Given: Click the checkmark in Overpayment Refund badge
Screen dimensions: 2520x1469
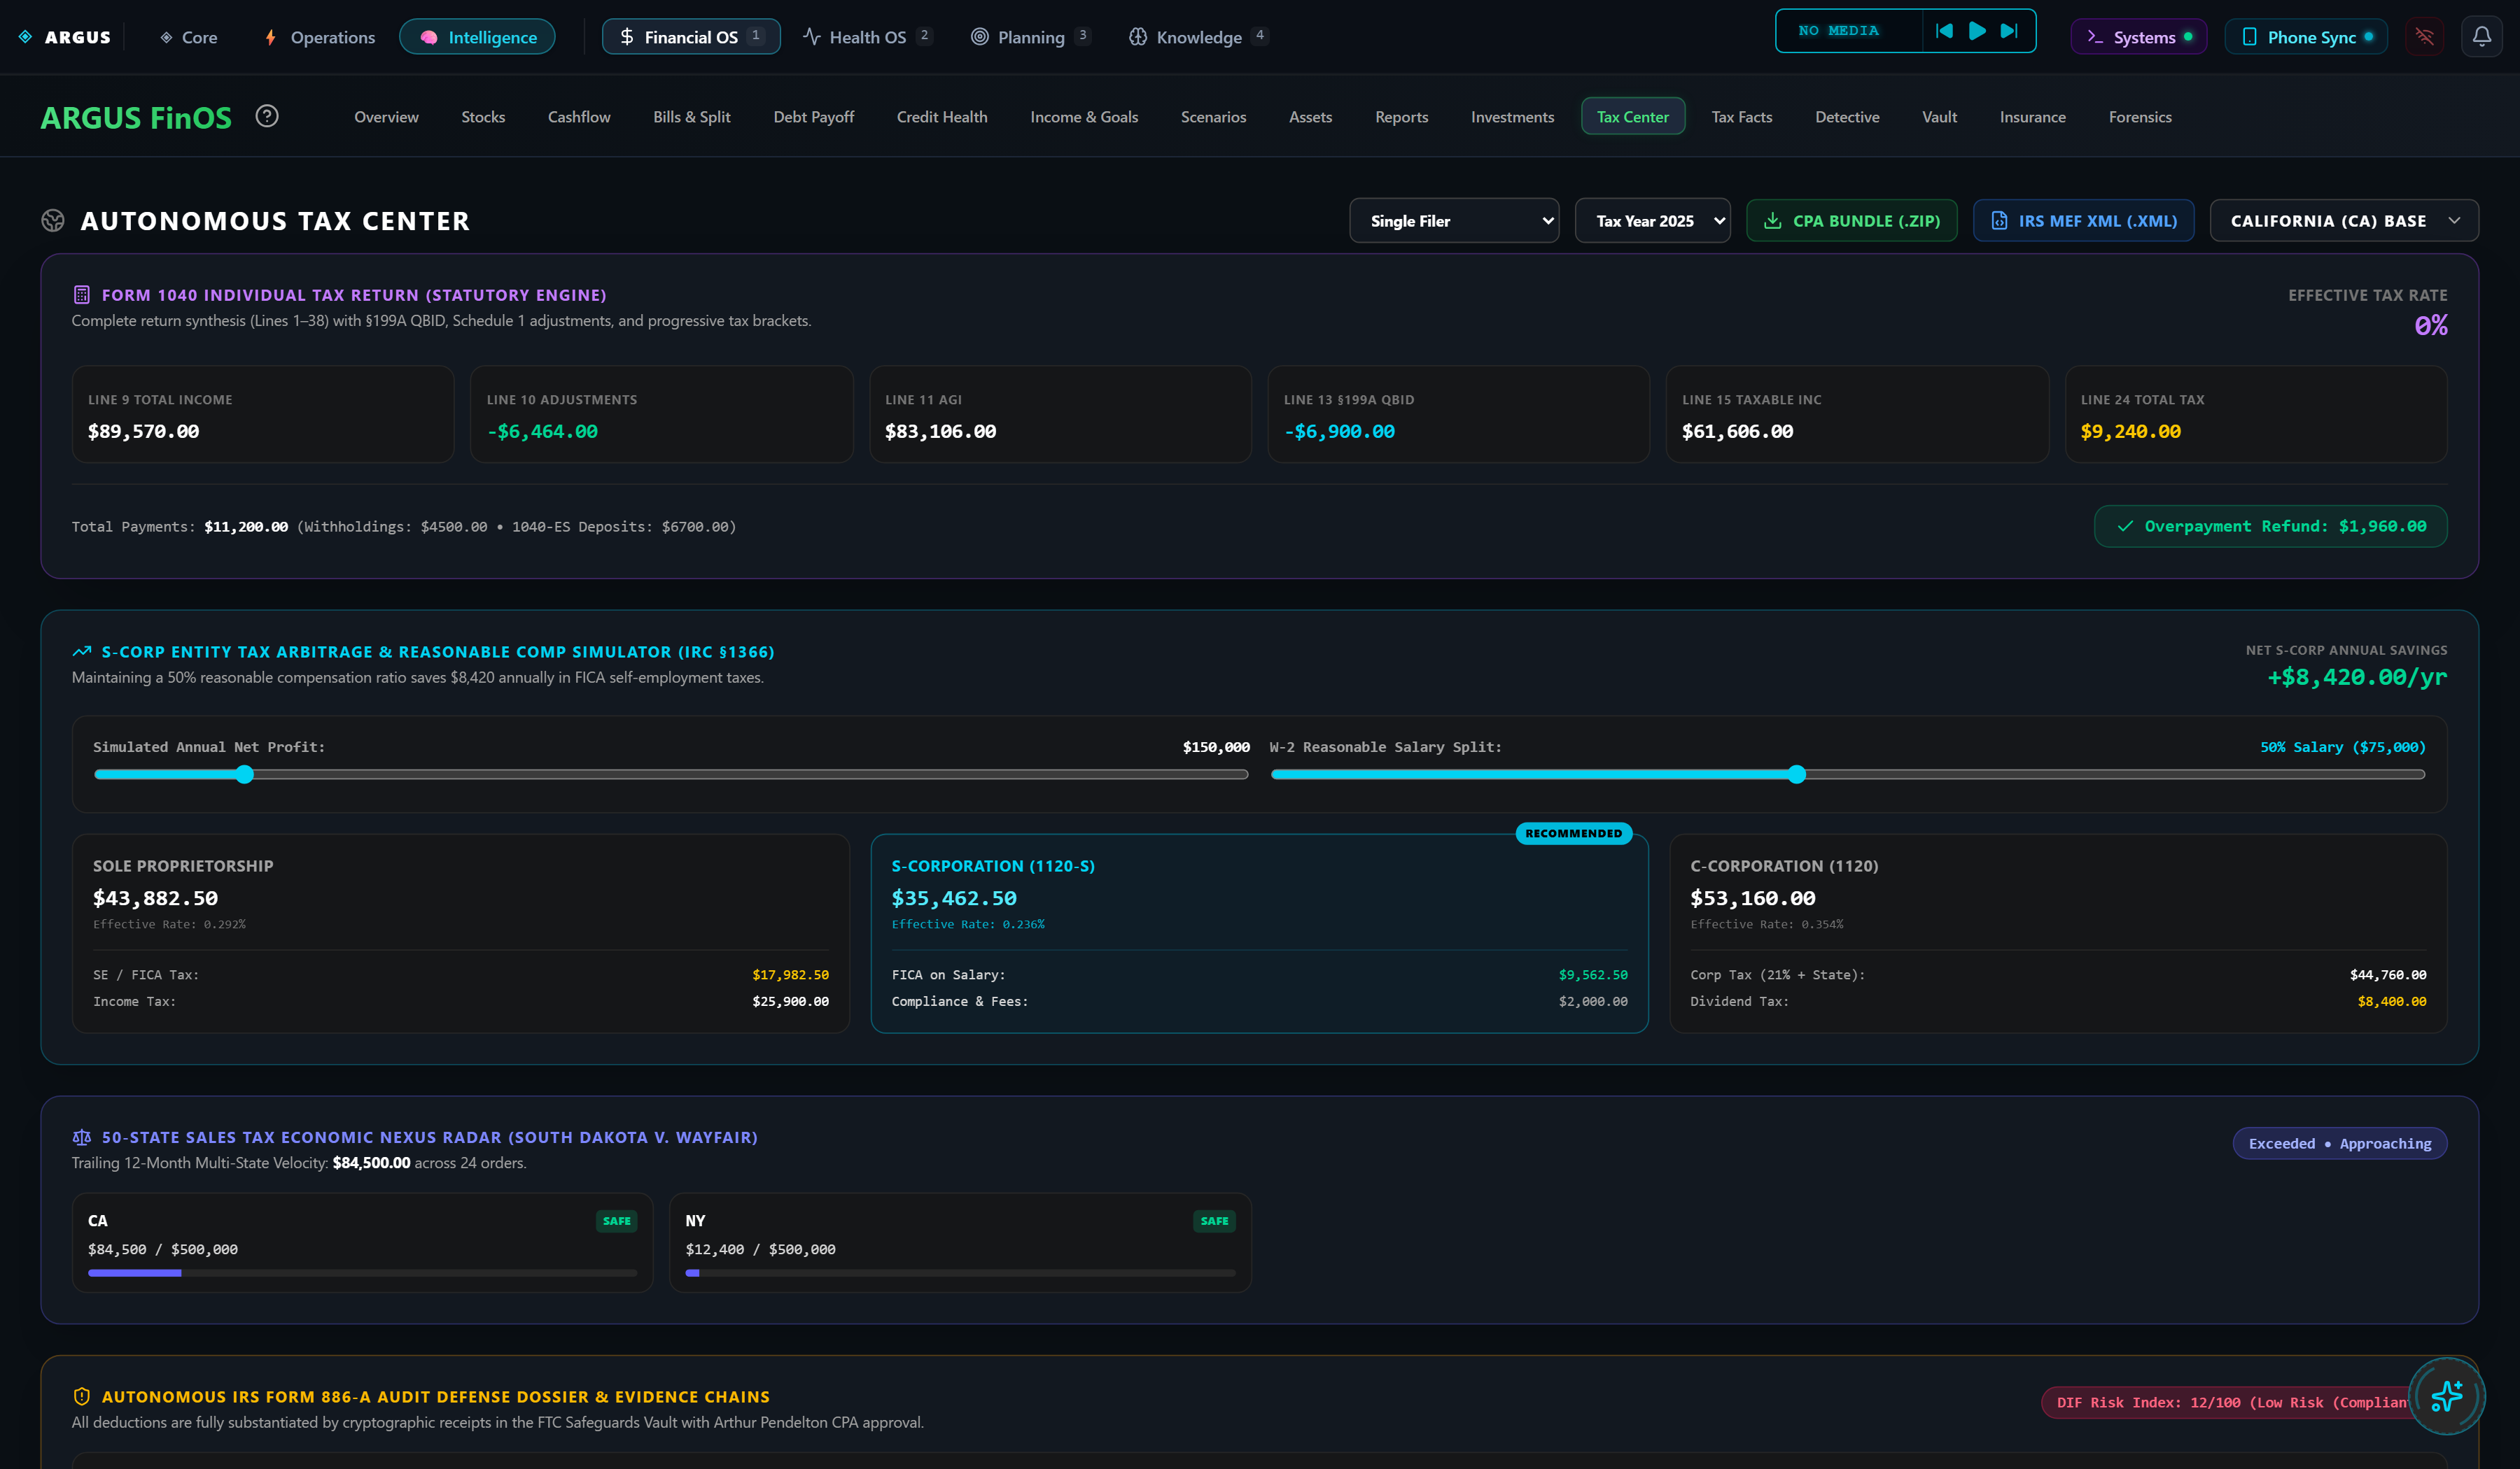Looking at the screenshot, I should [x=2125, y=525].
